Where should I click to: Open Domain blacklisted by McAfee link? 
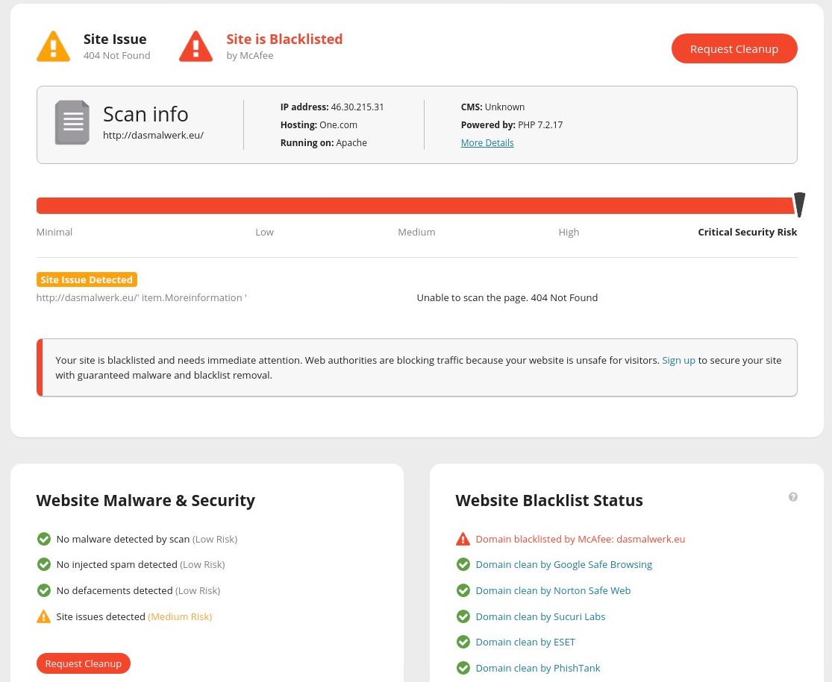(x=581, y=539)
